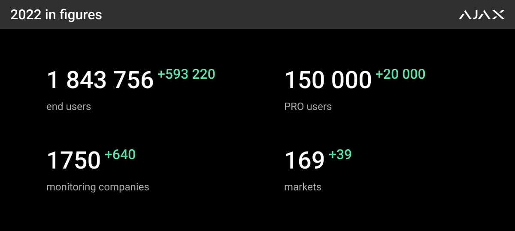515x231 pixels.
Task: Click the "end users" label
Action: click(x=69, y=107)
